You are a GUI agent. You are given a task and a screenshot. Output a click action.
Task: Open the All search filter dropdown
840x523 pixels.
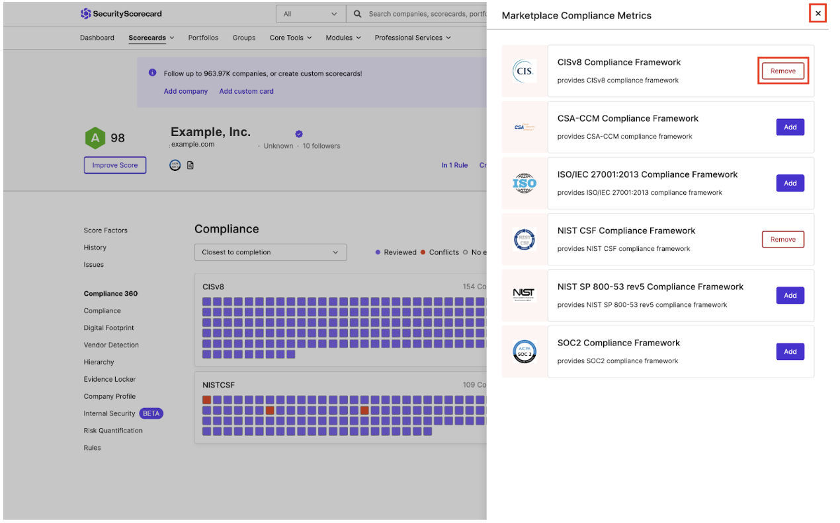[x=311, y=14]
